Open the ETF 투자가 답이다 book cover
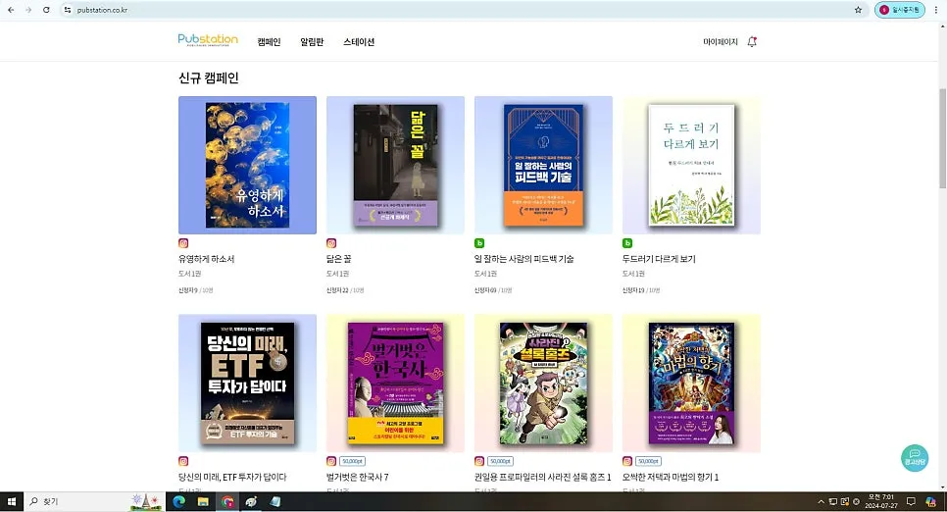 click(x=247, y=384)
